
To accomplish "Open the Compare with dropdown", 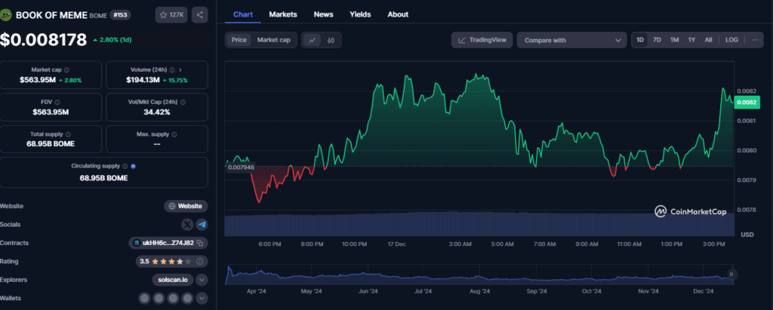I will point(572,41).
